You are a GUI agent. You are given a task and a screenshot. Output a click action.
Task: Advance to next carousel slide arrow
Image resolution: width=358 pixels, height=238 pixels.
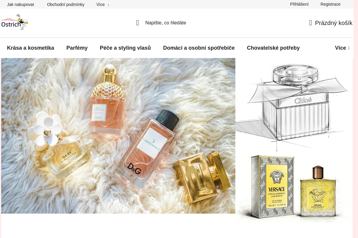(x=217, y=144)
